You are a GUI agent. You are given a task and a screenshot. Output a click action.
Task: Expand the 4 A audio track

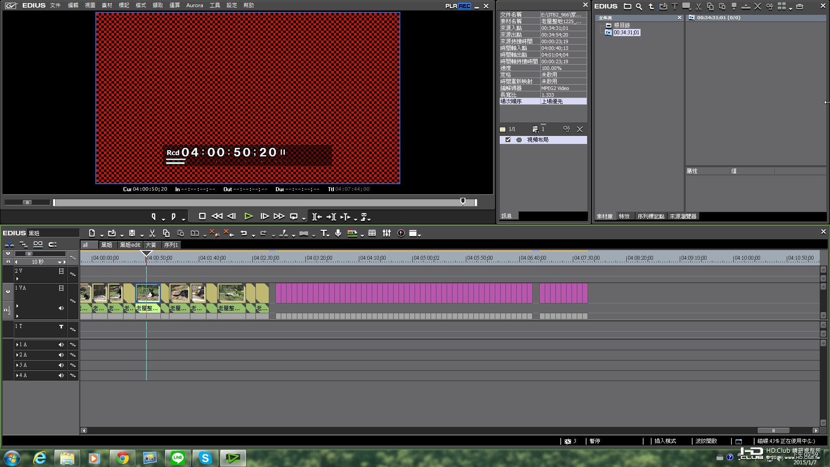click(x=17, y=375)
